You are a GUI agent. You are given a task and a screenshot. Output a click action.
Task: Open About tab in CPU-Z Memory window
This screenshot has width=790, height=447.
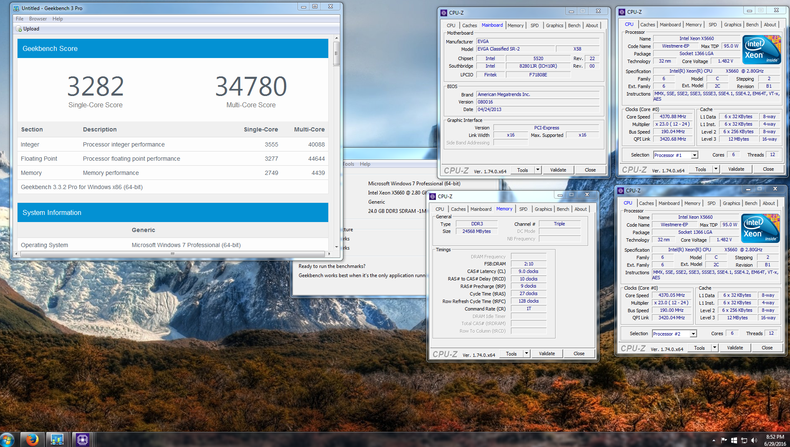click(580, 209)
